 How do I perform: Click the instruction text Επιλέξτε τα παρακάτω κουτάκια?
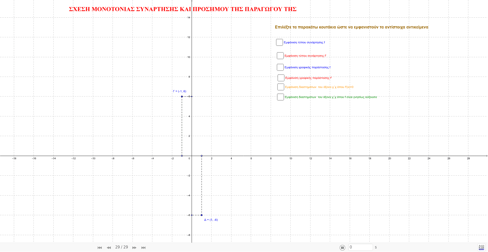tap(352, 27)
